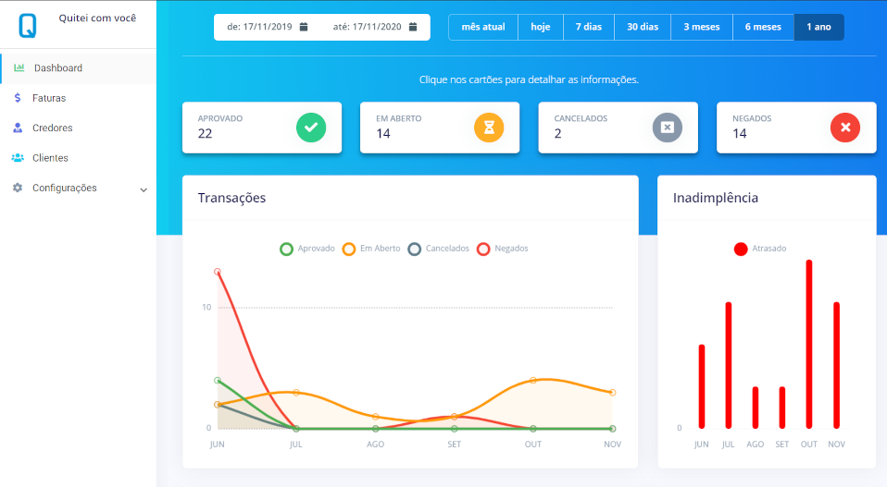Viewport: 887px width, 487px height.
Task: Pick the 3 meses period filter
Action: pos(702,27)
